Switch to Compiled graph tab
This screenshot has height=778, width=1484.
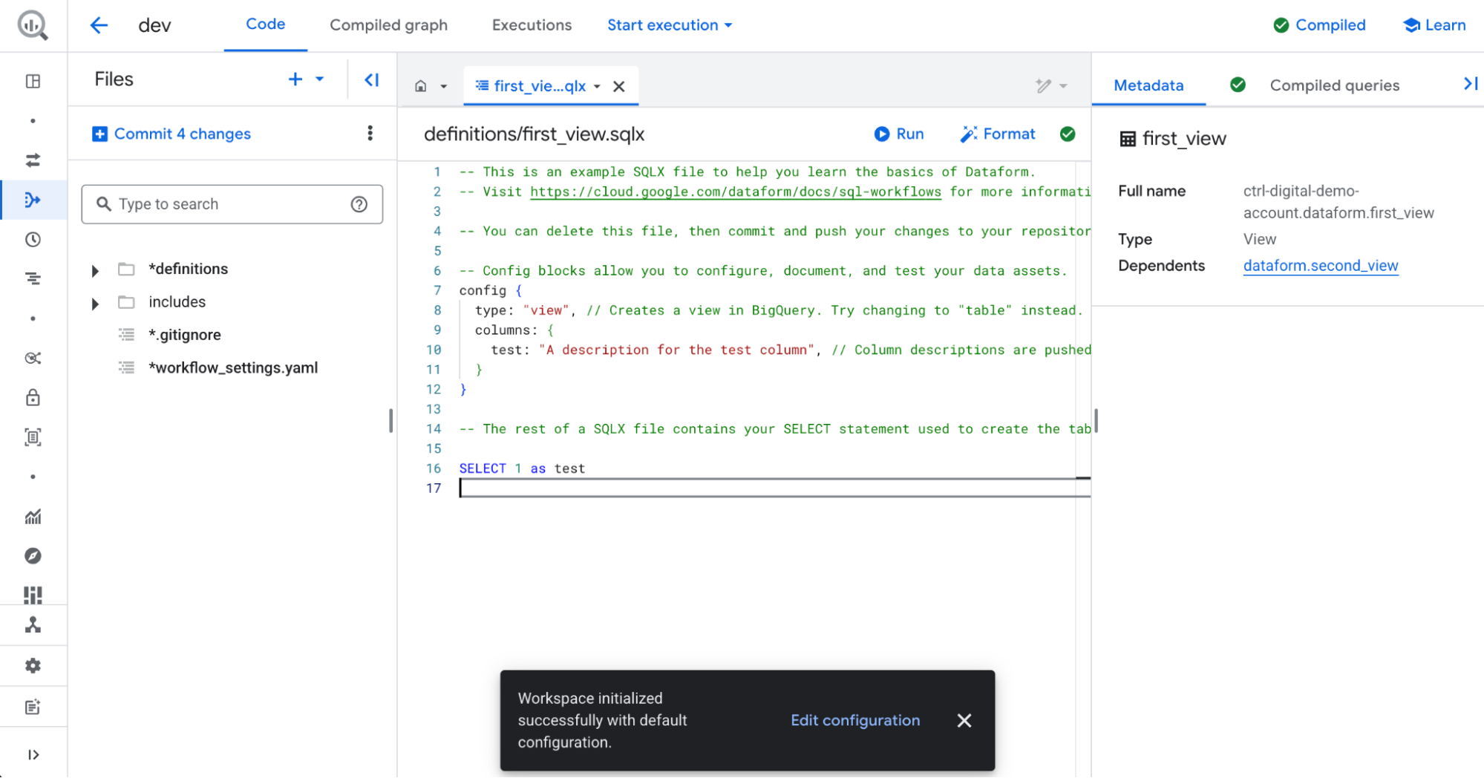coord(388,25)
